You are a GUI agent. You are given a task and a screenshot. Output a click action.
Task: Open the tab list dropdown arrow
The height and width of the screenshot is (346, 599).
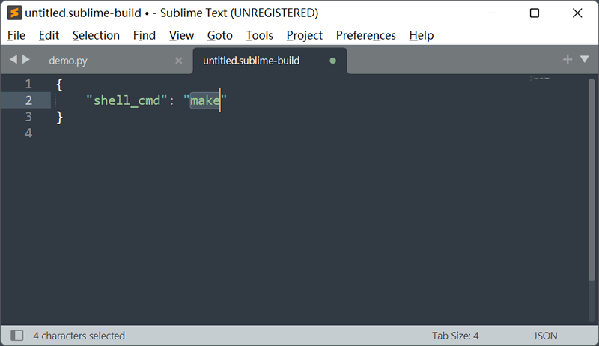[x=585, y=59]
